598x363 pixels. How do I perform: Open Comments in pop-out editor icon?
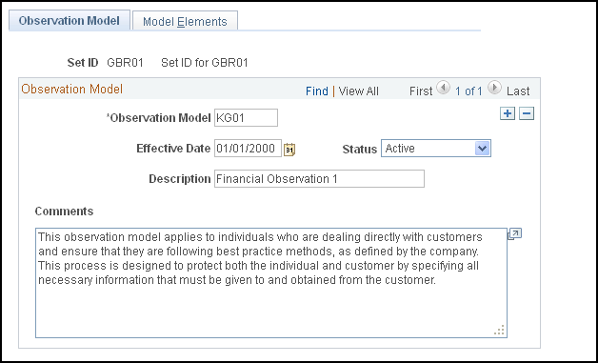514,234
